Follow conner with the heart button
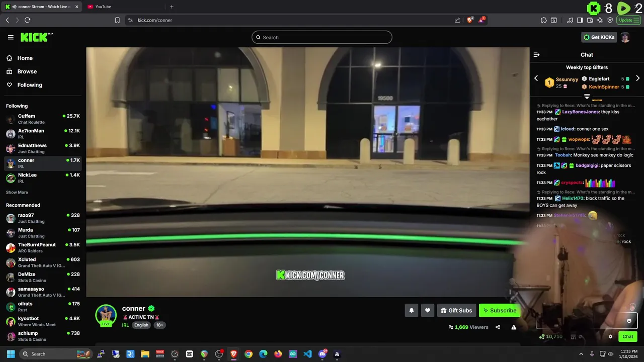 [x=427, y=310]
